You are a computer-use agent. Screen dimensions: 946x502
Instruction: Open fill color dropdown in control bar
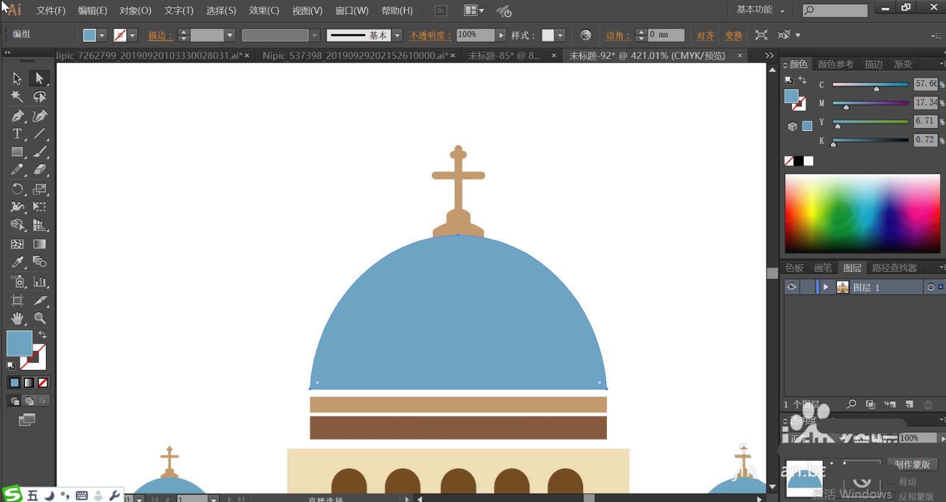pos(102,35)
